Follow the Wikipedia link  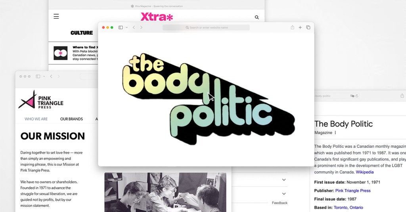364,172
